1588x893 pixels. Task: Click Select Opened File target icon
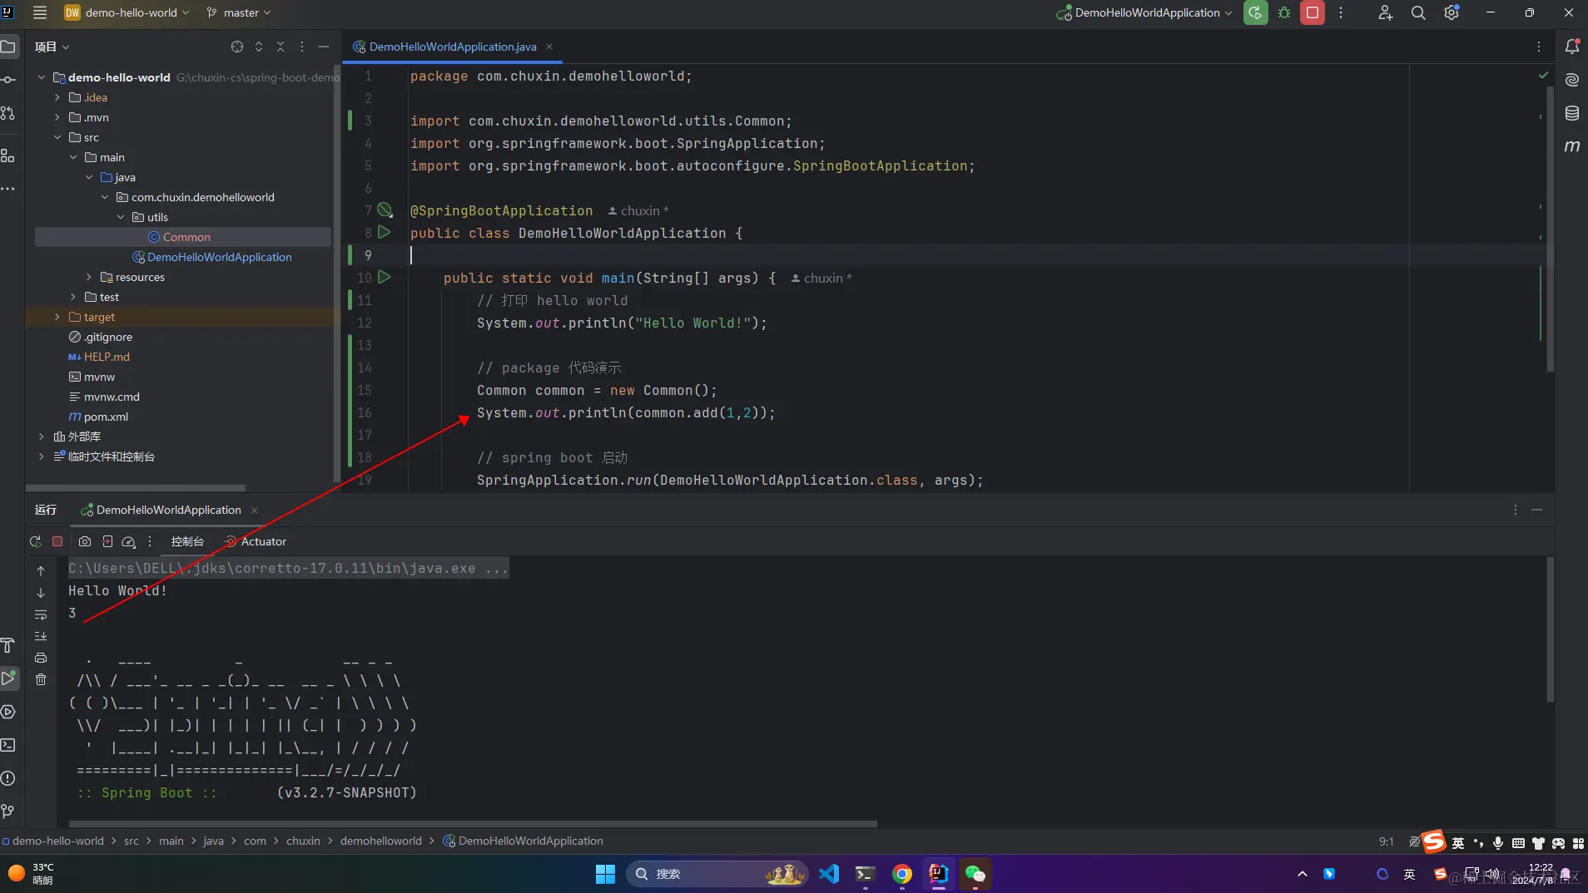point(237,47)
